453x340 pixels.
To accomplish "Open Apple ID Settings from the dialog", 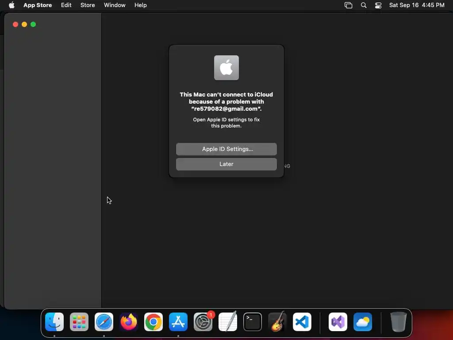I will tap(226, 149).
